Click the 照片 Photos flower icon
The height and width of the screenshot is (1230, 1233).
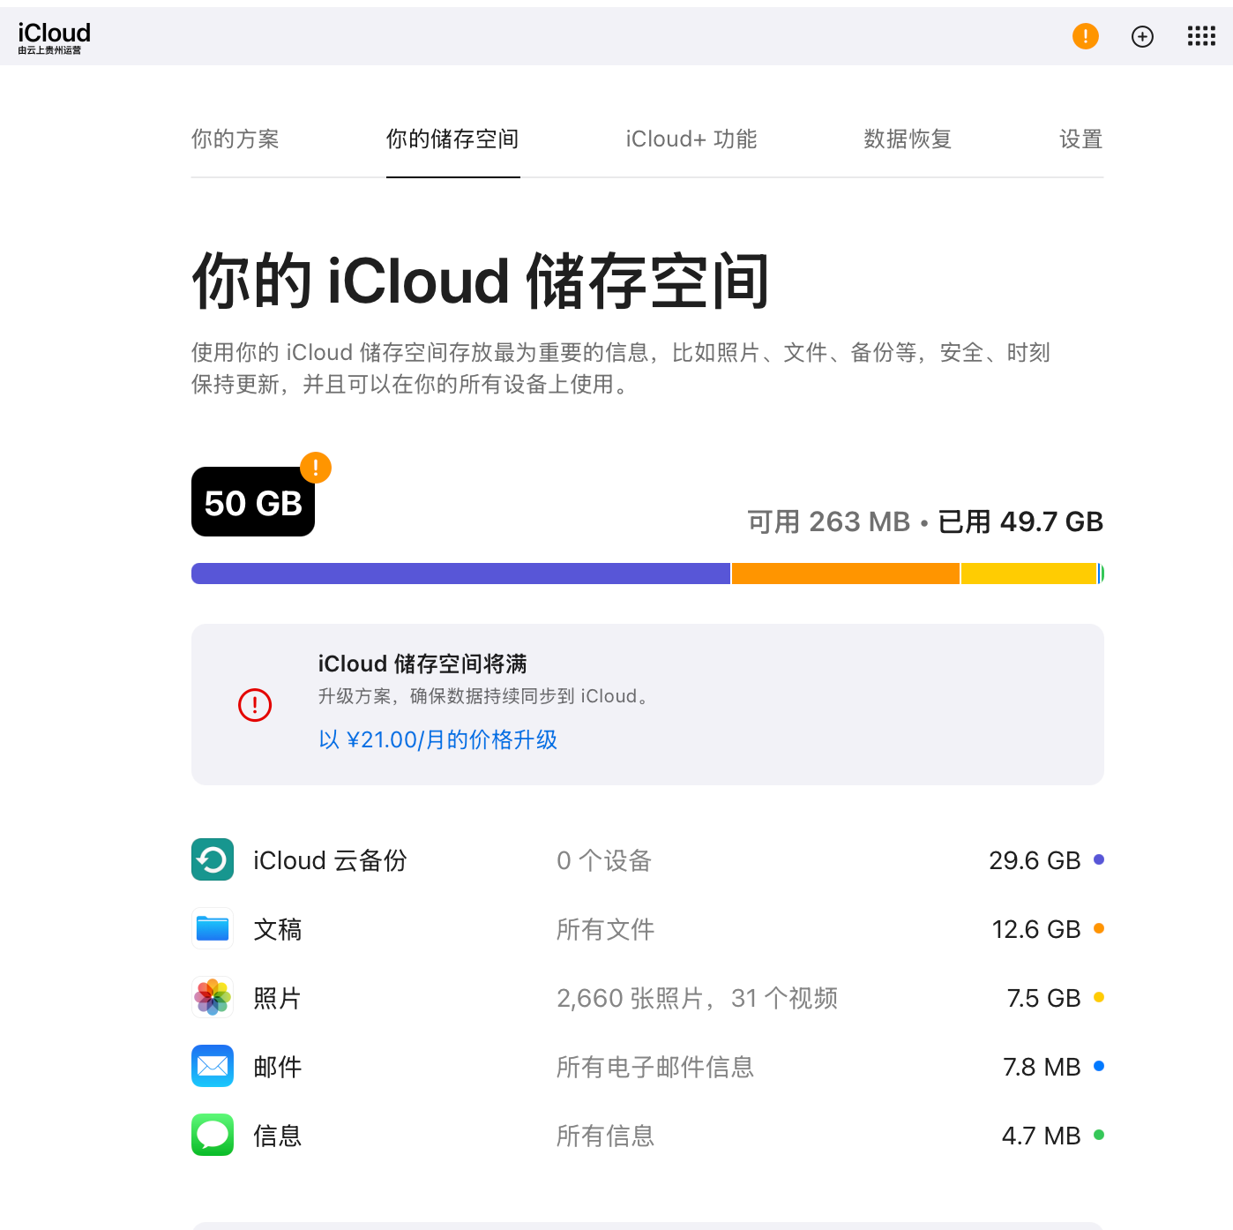213,997
